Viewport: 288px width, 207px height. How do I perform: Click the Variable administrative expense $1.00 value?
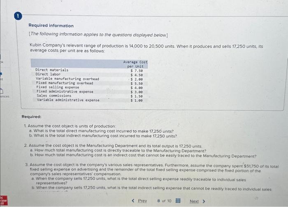pyautogui.click(x=137, y=100)
